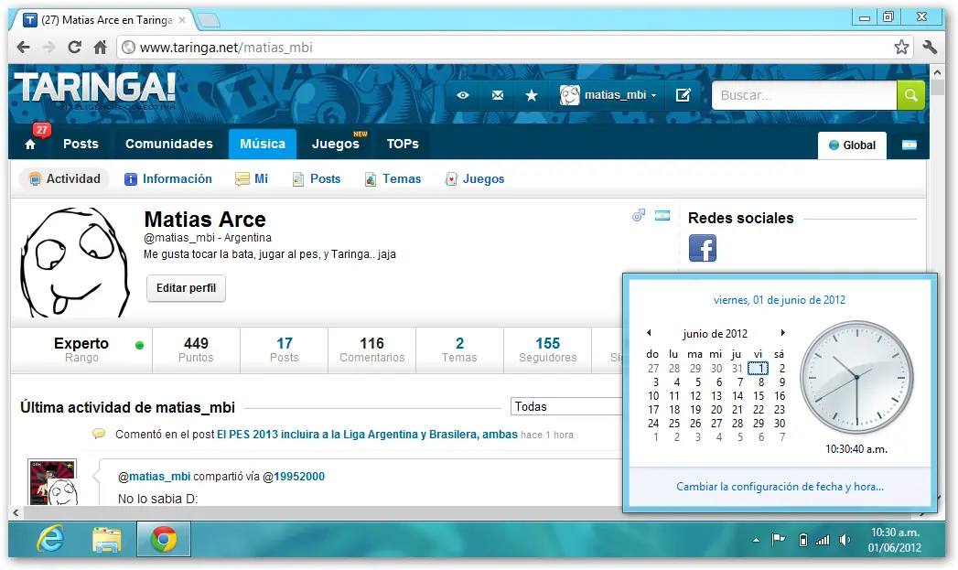Click the network signal tray icon

click(823, 540)
